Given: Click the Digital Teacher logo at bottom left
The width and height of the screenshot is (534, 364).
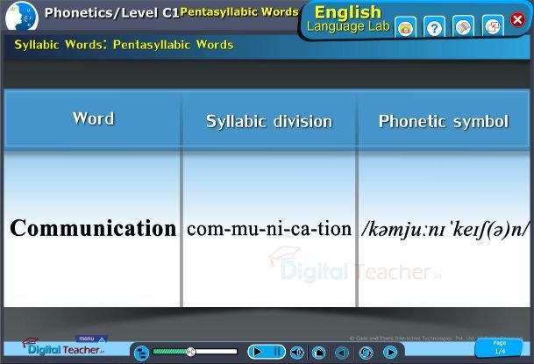Looking at the screenshot, I should pyautogui.click(x=64, y=347).
